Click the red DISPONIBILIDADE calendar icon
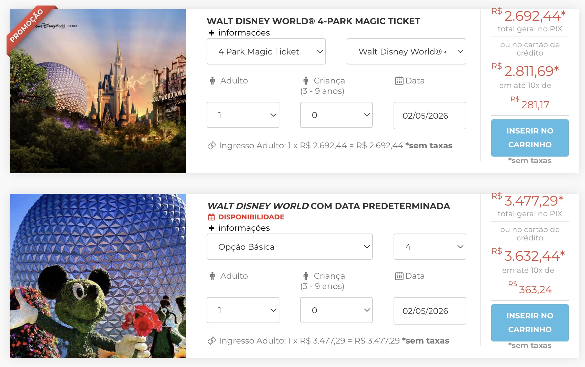 (211, 217)
